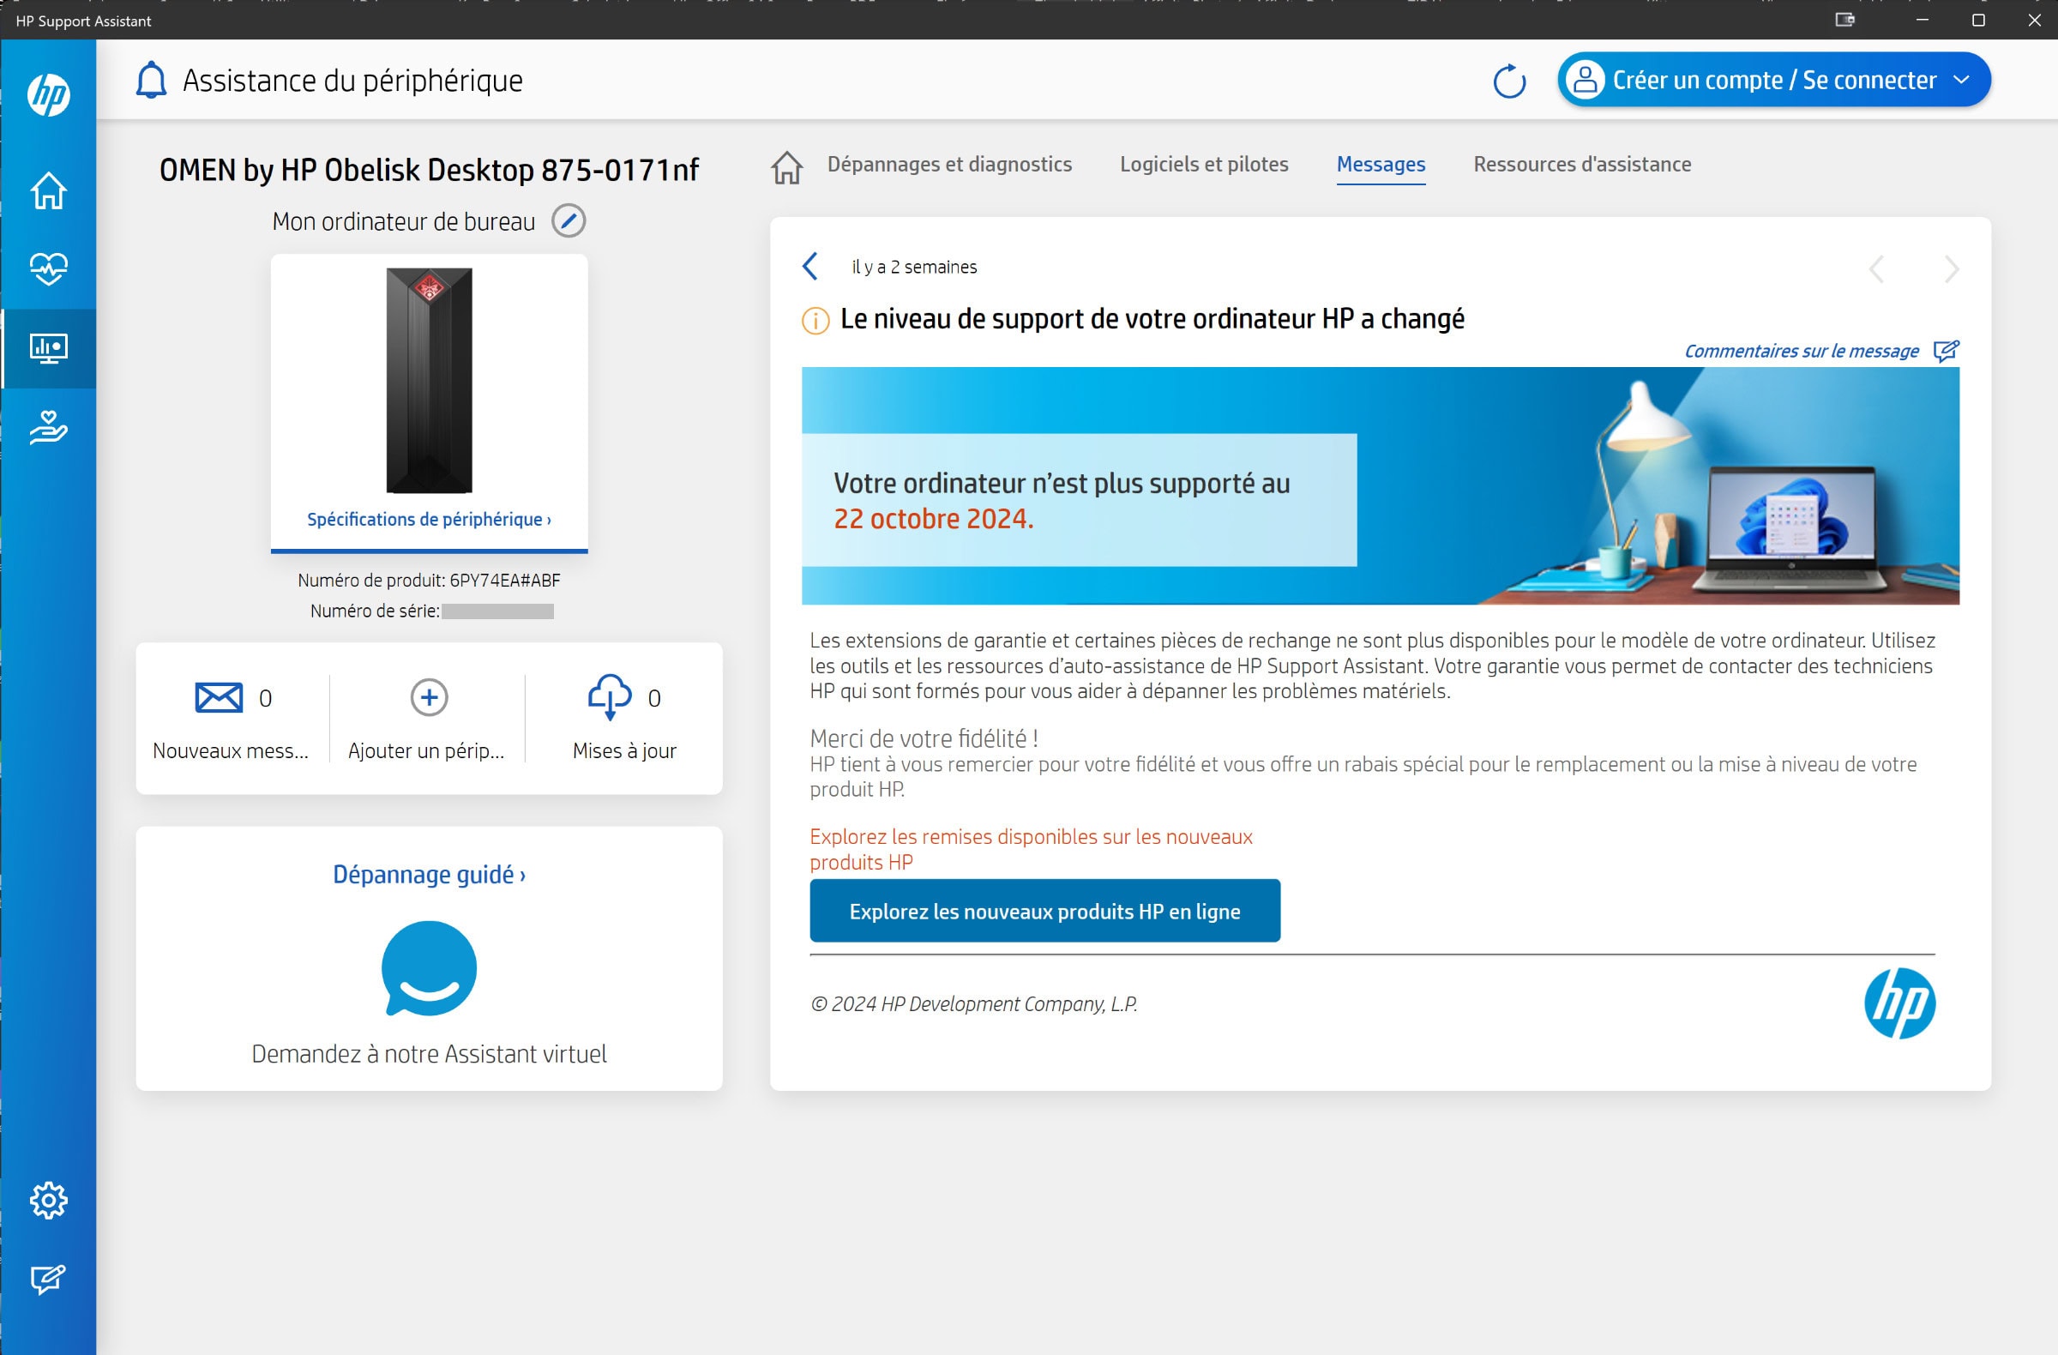Click the Mises à jour label
Image resolution: width=2058 pixels, height=1355 pixels.
click(x=624, y=750)
